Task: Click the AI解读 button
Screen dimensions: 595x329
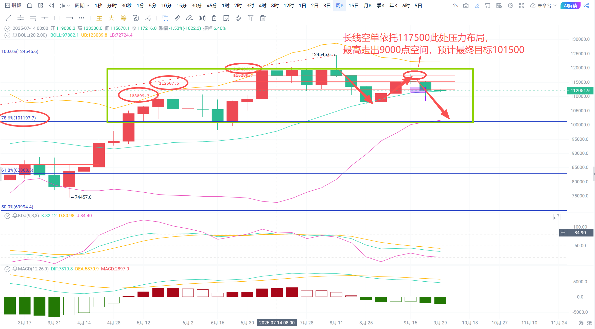Action: click(x=570, y=6)
